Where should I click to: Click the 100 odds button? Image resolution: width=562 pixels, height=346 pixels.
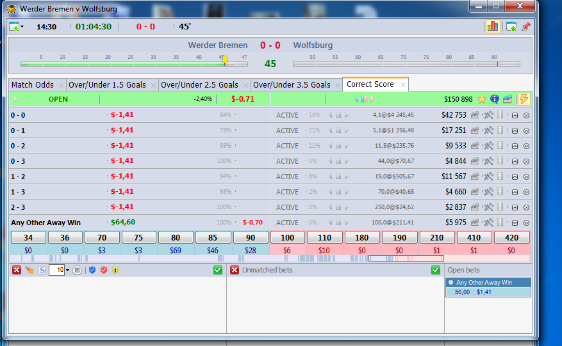pyautogui.click(x=288, y=237)
